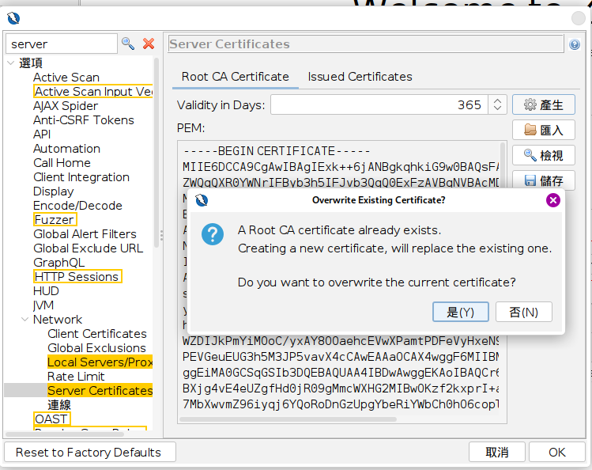
Task: Select Call Home tree item
Action: (62, 163)
